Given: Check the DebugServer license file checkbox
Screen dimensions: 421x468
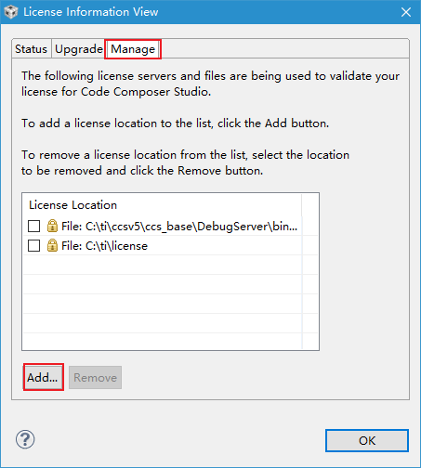Looking at the screenshot, I should 33,227.
